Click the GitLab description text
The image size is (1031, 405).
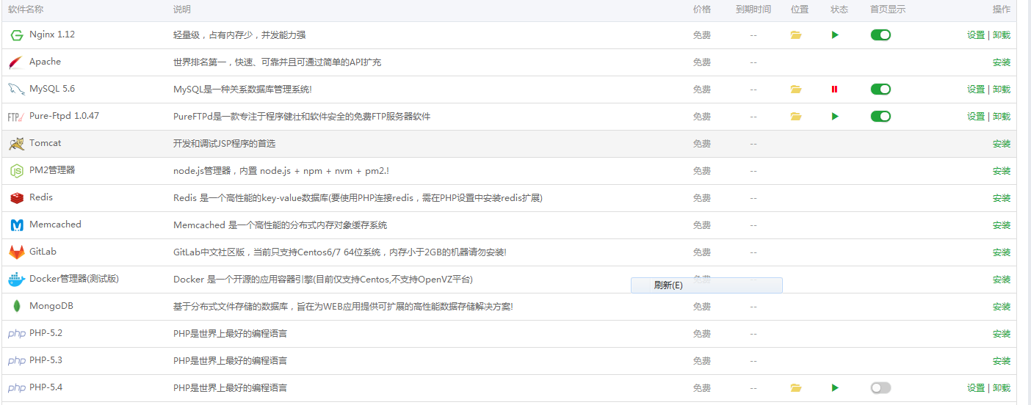[x=340, y=252]
